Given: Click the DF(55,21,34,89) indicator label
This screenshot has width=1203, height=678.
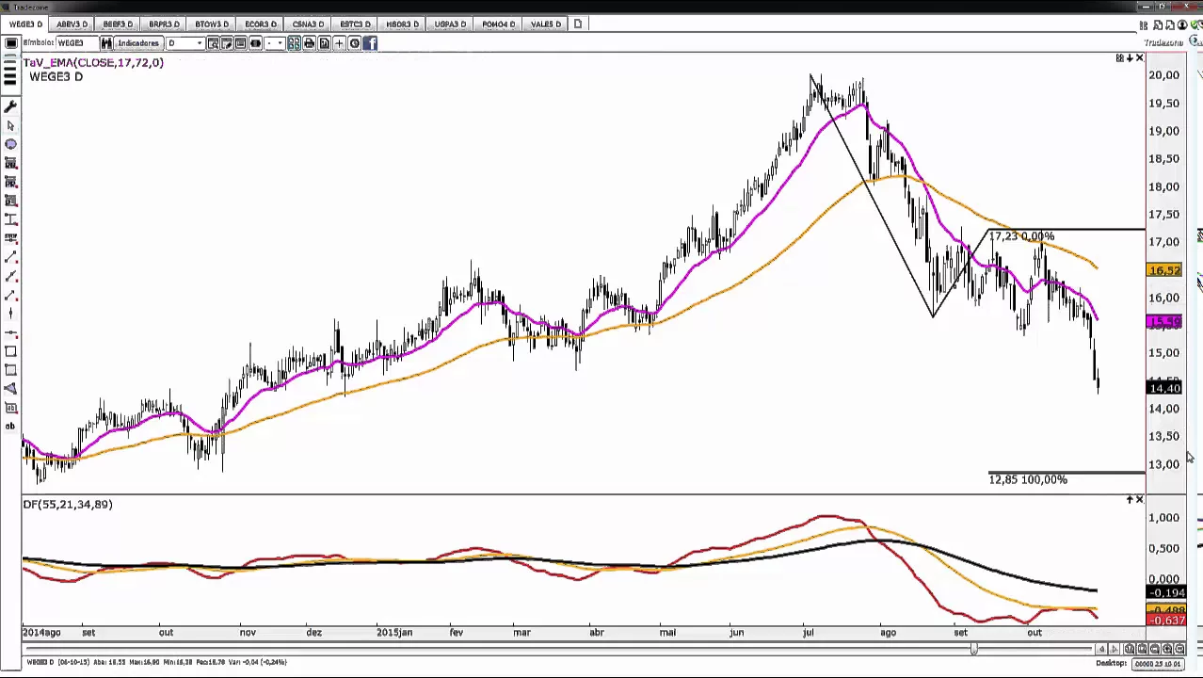Looking at the screenshot, I should [x=68, y=505].
